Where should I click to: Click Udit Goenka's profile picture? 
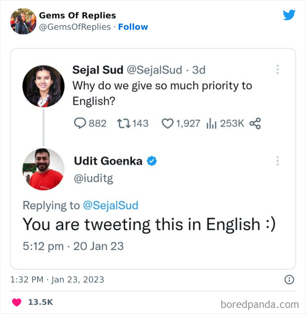coord(43,169)
